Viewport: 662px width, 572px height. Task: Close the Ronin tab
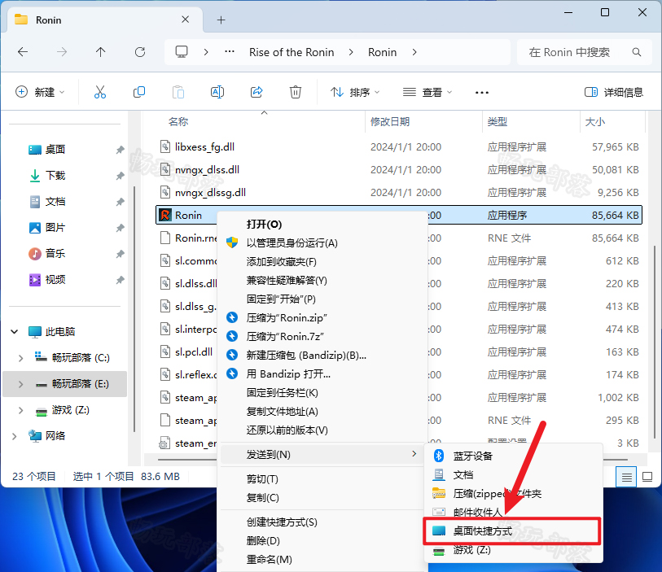tap(185, 20)
